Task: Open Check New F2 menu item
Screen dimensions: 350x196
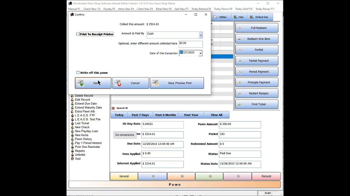Action: coord(92,9)
